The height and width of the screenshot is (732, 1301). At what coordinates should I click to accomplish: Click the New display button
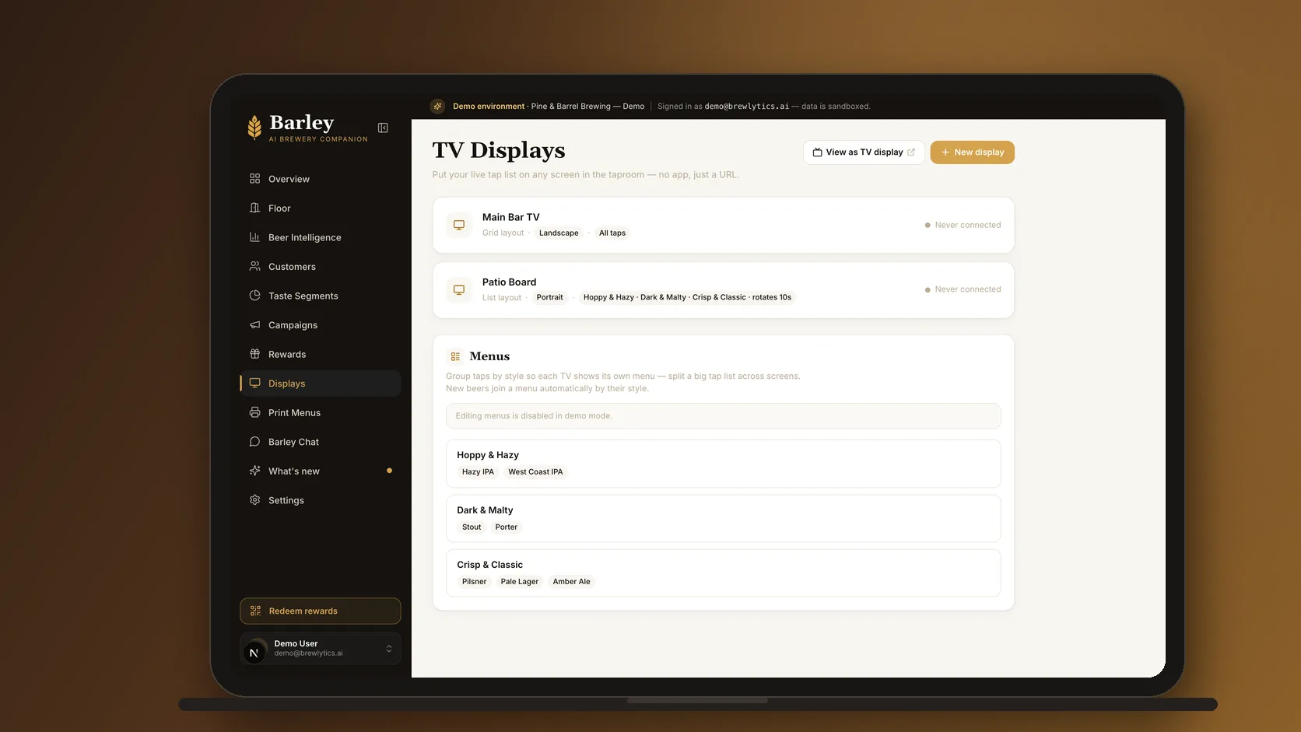coord(972,152)
